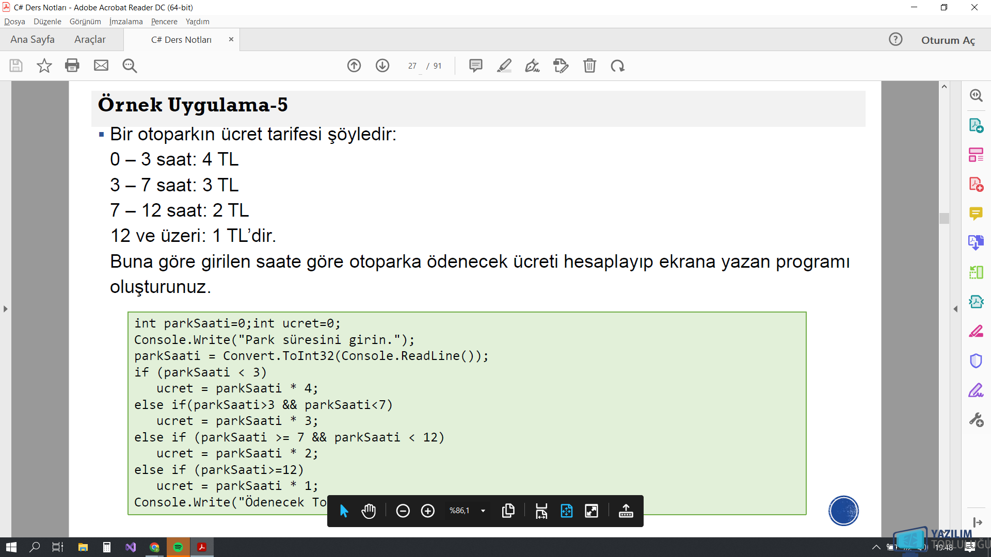Open File Explorer from taskbar

[83, 547]
